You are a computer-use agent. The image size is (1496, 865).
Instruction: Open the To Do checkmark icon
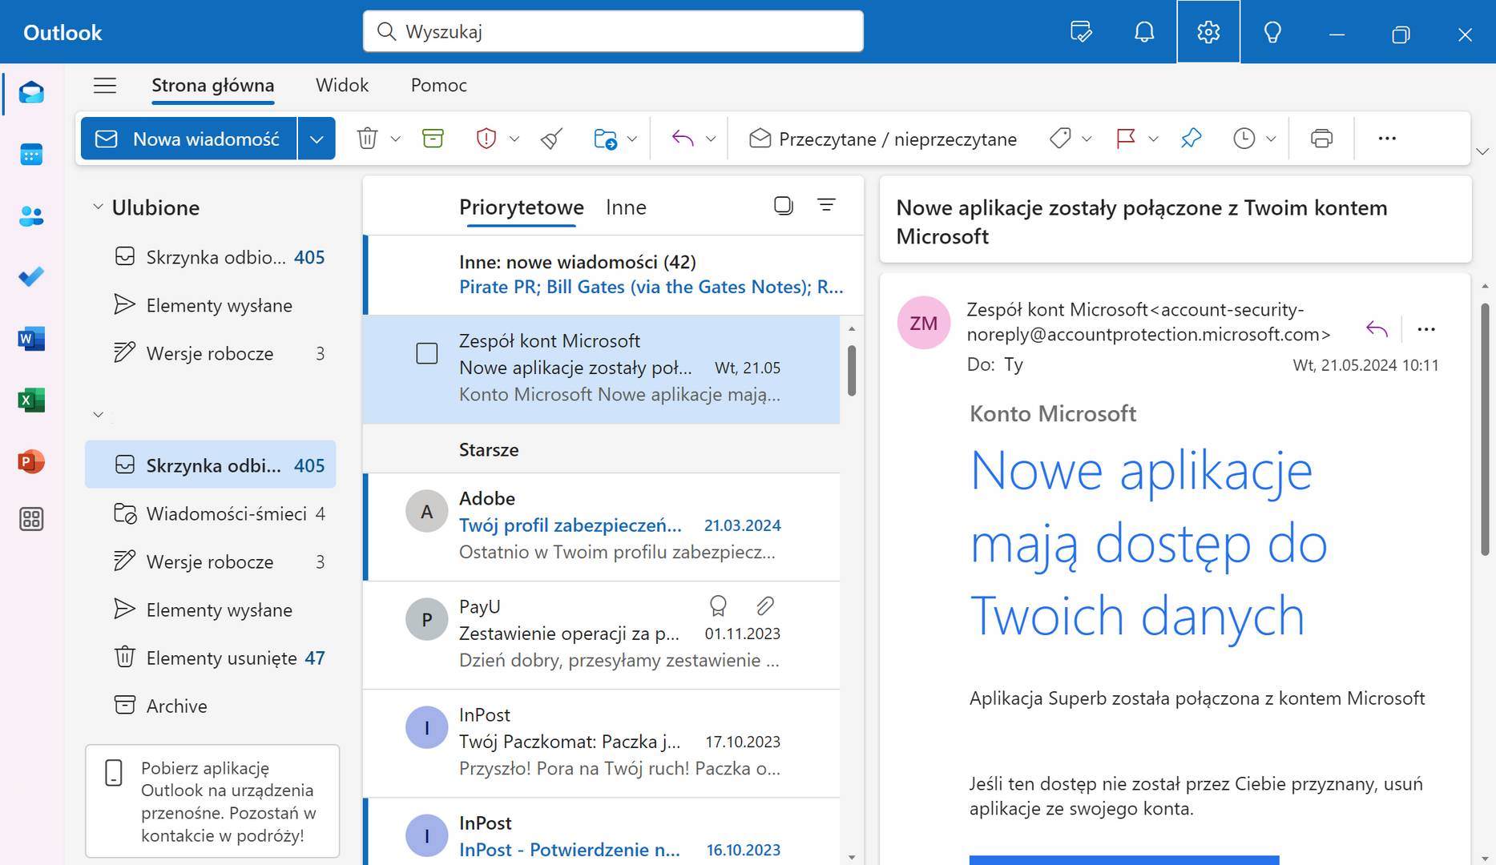(31, 277)
